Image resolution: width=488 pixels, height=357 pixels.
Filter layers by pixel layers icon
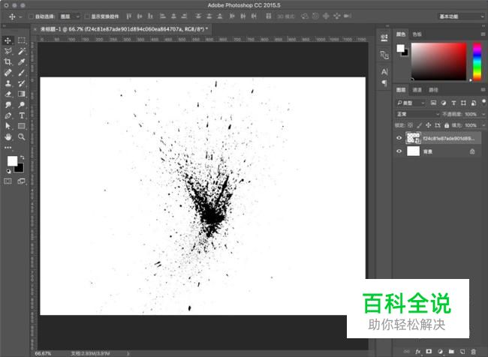[433, 103]
